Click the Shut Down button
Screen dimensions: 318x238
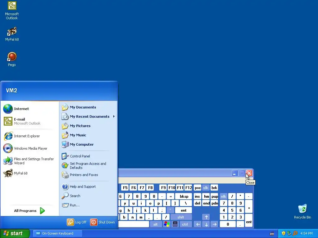pyautogui.click(x=102, y=222)
